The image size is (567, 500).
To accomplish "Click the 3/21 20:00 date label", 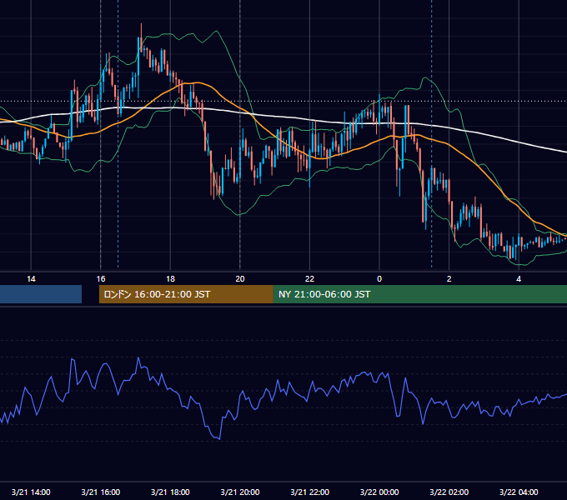I will click(x=240, y=492).
